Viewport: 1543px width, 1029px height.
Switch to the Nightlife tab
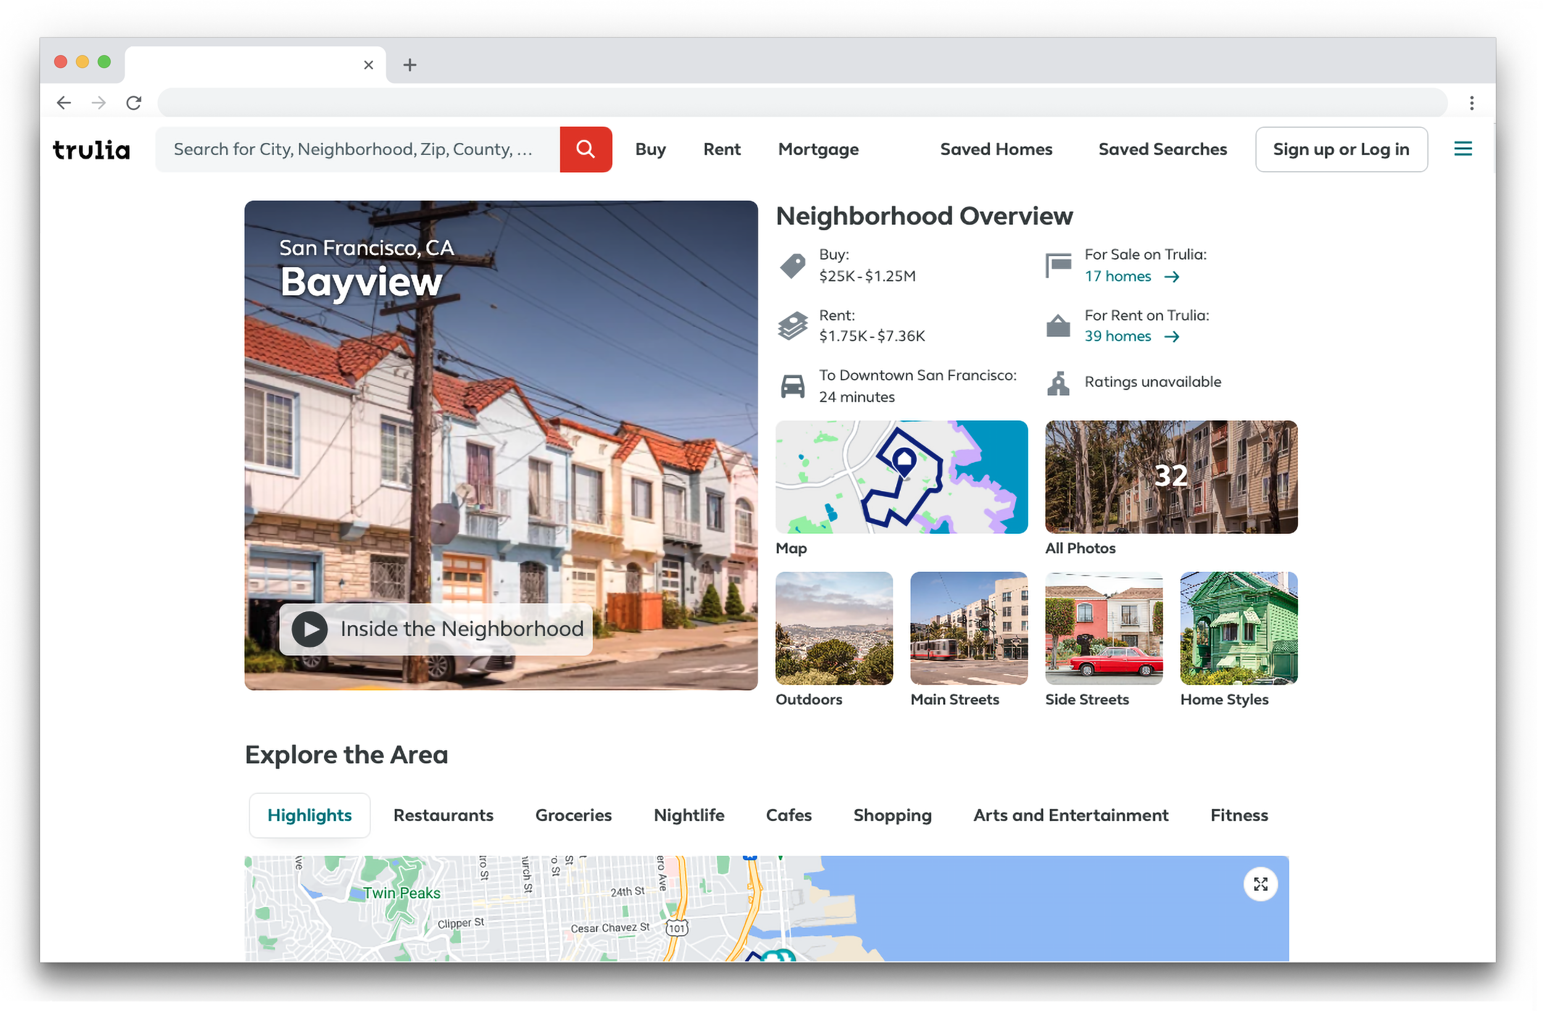point(689,815)
